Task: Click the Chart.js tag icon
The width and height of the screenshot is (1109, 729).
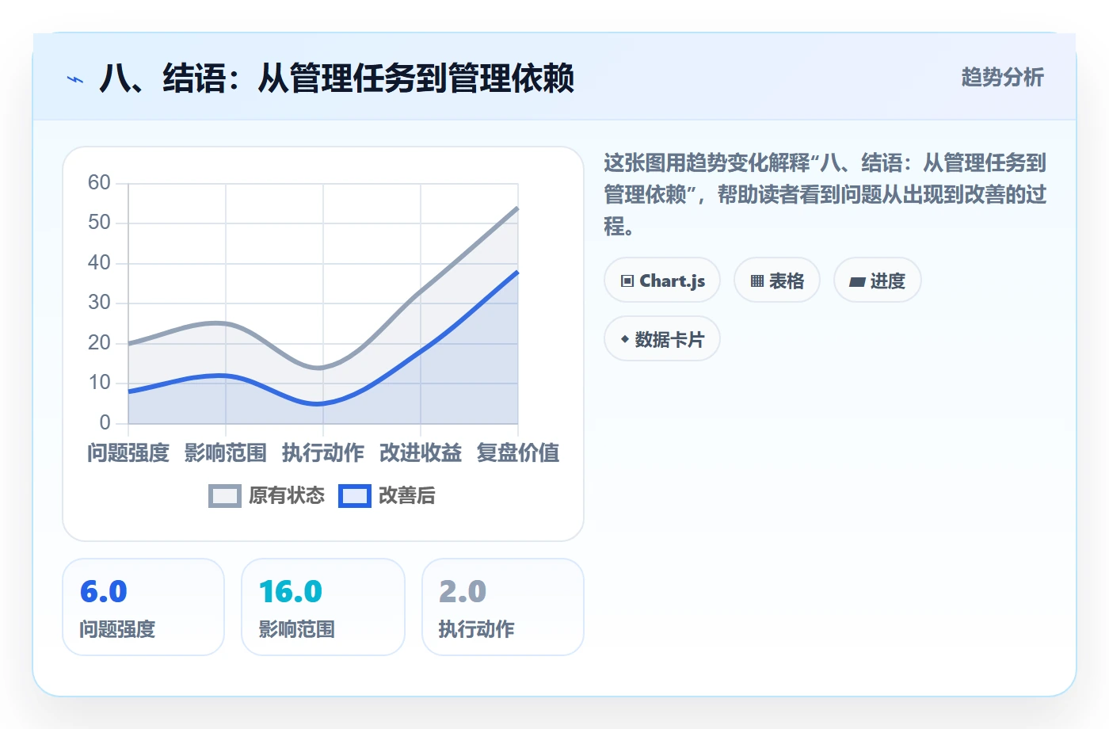Action: [627, 281]
